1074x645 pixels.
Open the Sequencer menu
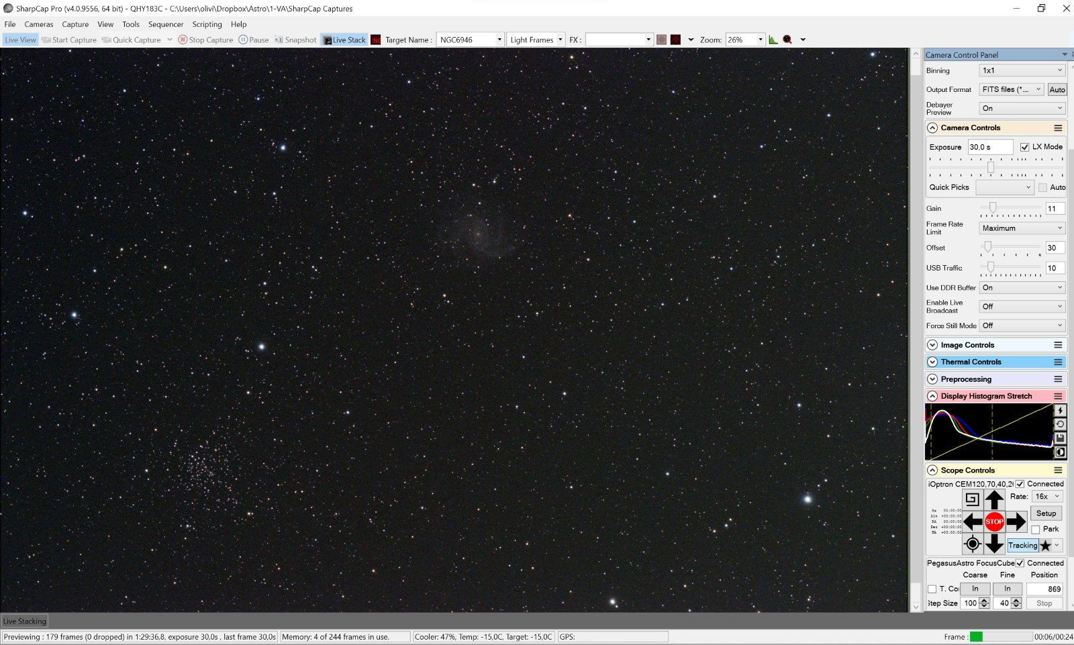coord(165,24)
